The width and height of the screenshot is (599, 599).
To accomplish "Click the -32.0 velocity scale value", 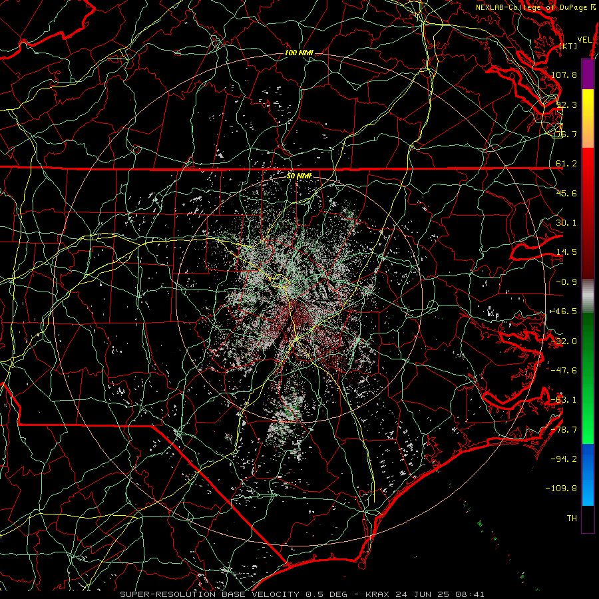I will click(x=564, y=341).
